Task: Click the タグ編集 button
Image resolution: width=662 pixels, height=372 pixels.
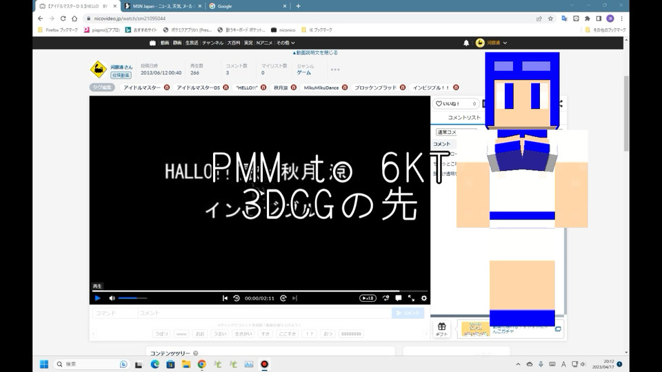Action: [x=102, y=87]
